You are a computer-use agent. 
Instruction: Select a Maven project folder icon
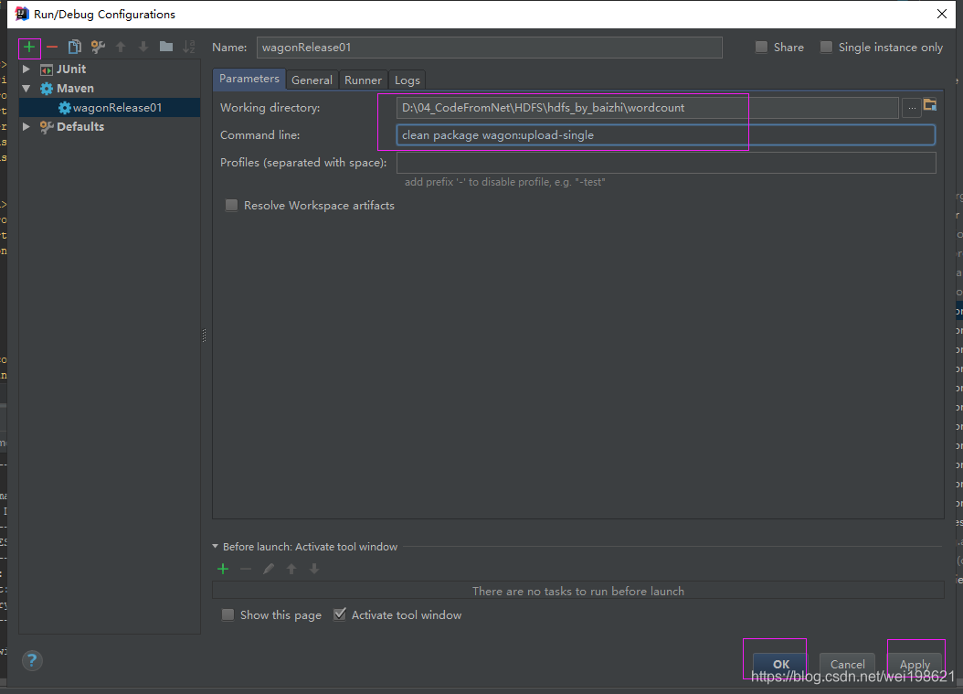pos(930,105)
